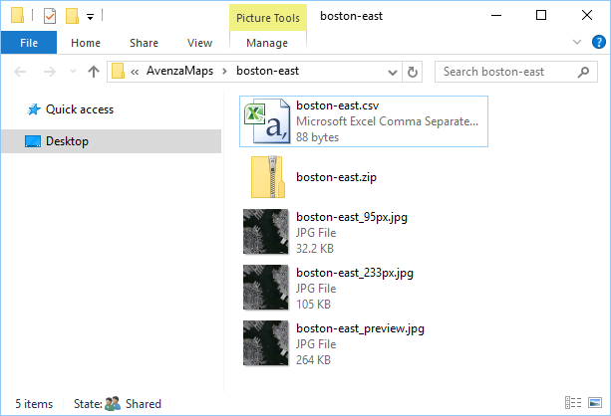611x416 pixels.
Task: Click the 5 items status text
Action: [34, 404]
